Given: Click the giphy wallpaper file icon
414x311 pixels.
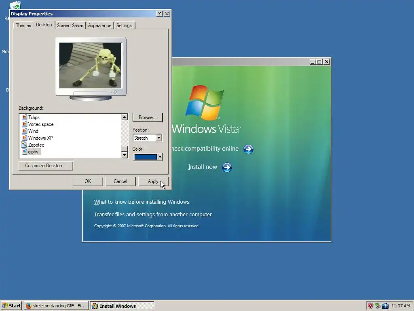Looking at the screenshot, I should (x=25, y=151).
